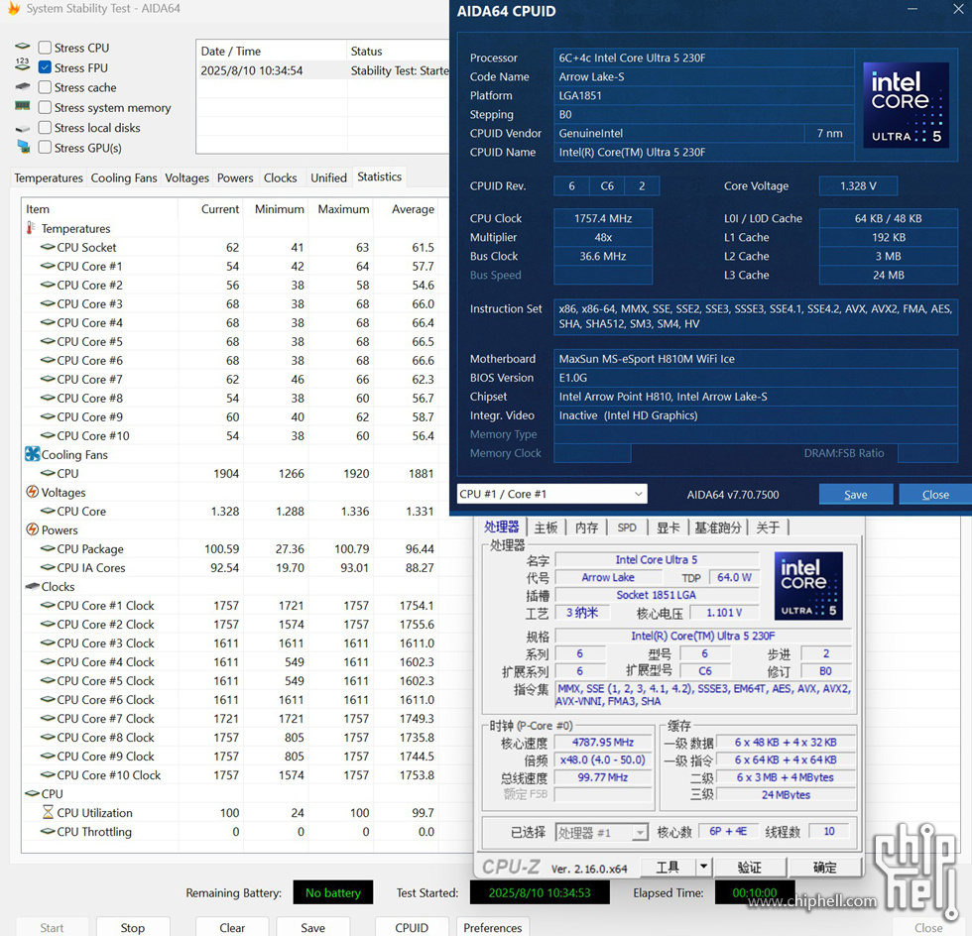Click the Powers group lightning icon
The image size is (972, 936).
(32, 530)
